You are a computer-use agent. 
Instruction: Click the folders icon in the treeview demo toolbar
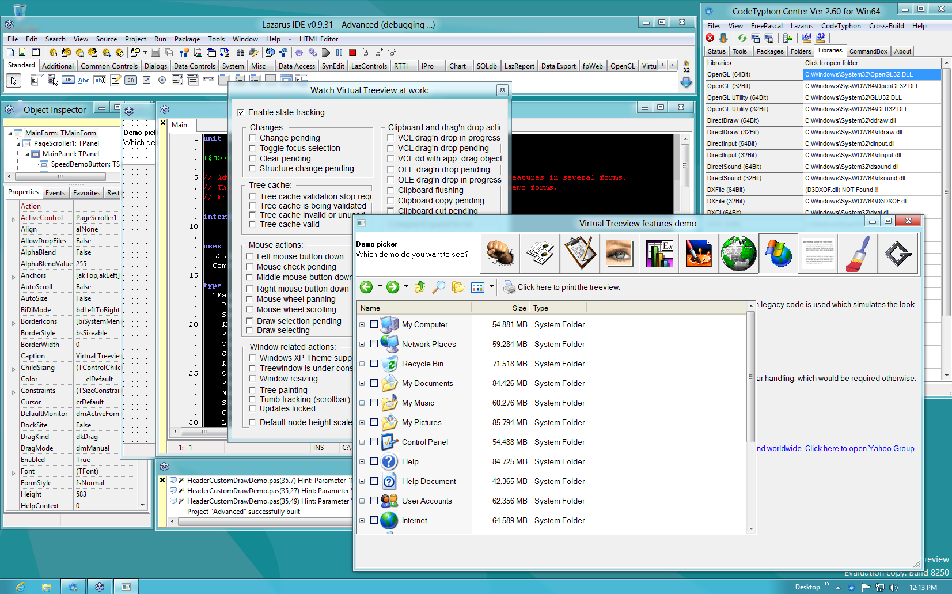[458, 287]
